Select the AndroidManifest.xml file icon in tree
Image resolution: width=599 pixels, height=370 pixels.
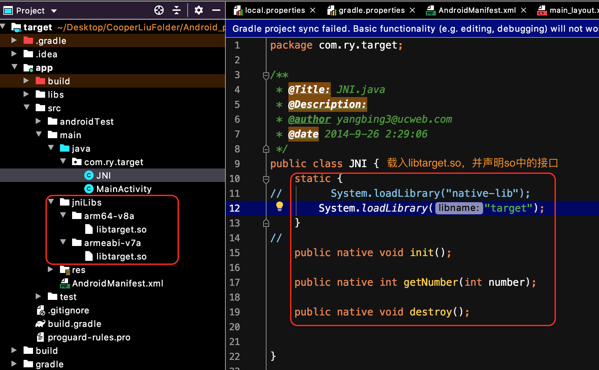(65, 283)
